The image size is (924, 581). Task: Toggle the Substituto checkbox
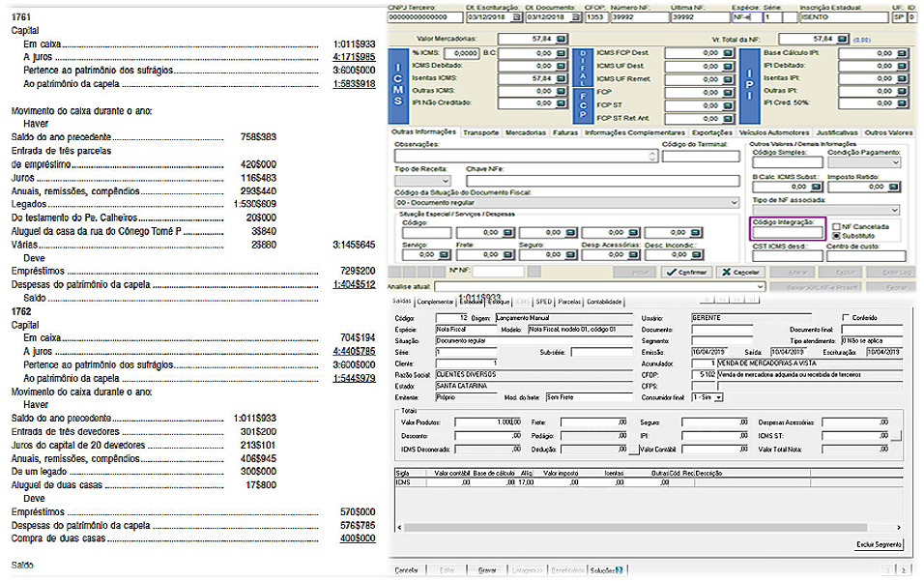pos(835,235)
